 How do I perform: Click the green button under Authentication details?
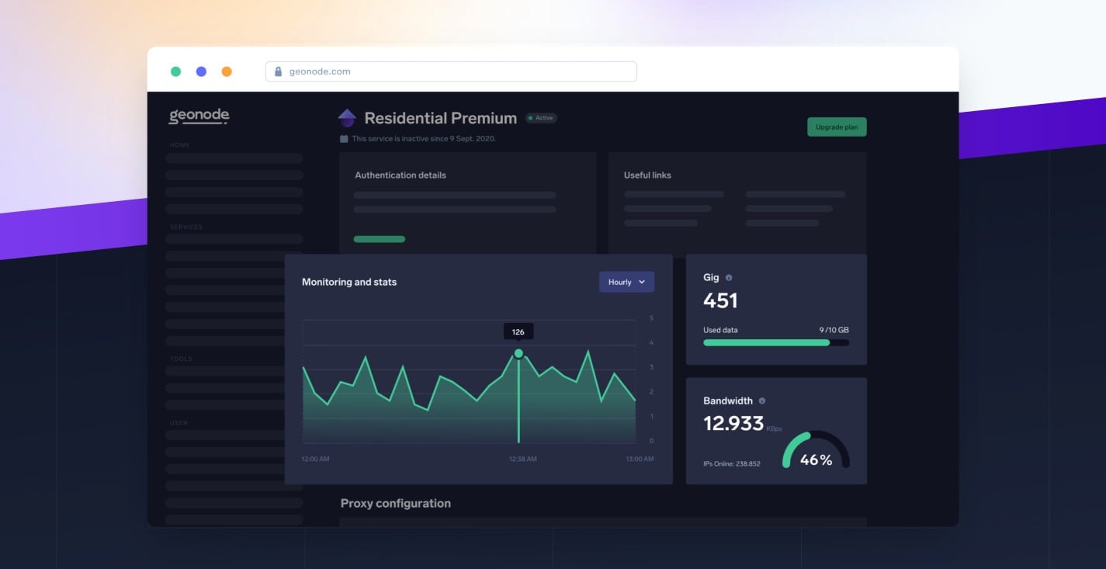380,239
